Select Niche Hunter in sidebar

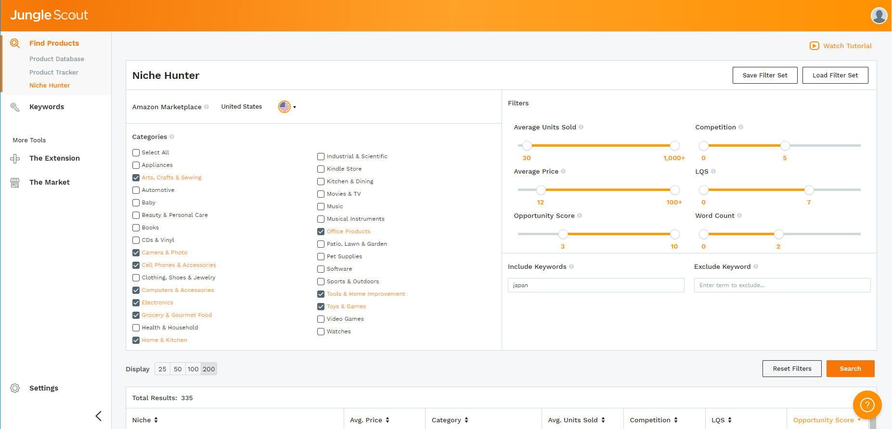[50, 85]
